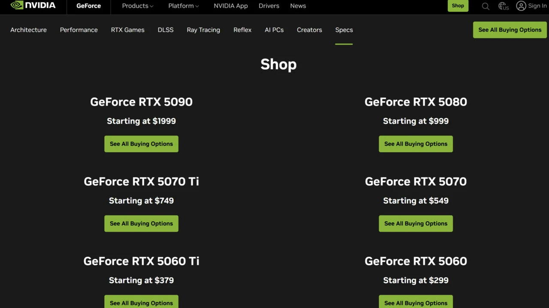The height and width of the screenshot is (308, 549).
Task: Open the Reflex tab
Action: pyautogui.click(x=242, y=30)
